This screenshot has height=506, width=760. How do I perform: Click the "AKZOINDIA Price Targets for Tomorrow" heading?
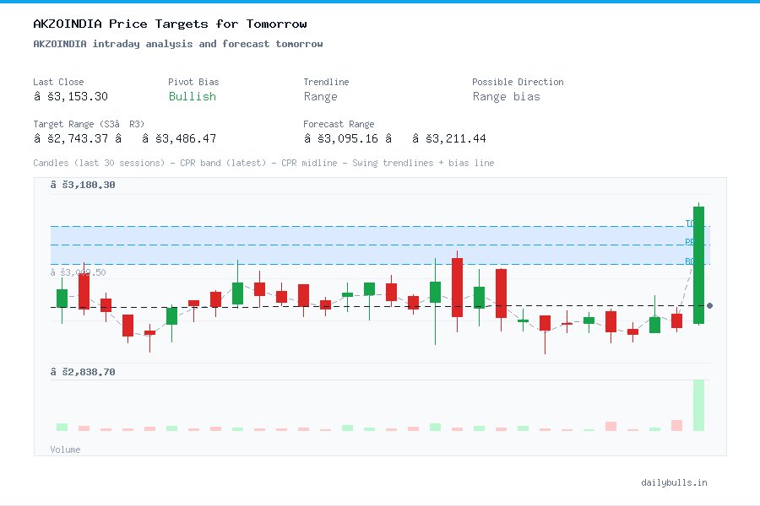tap(170, 24)
